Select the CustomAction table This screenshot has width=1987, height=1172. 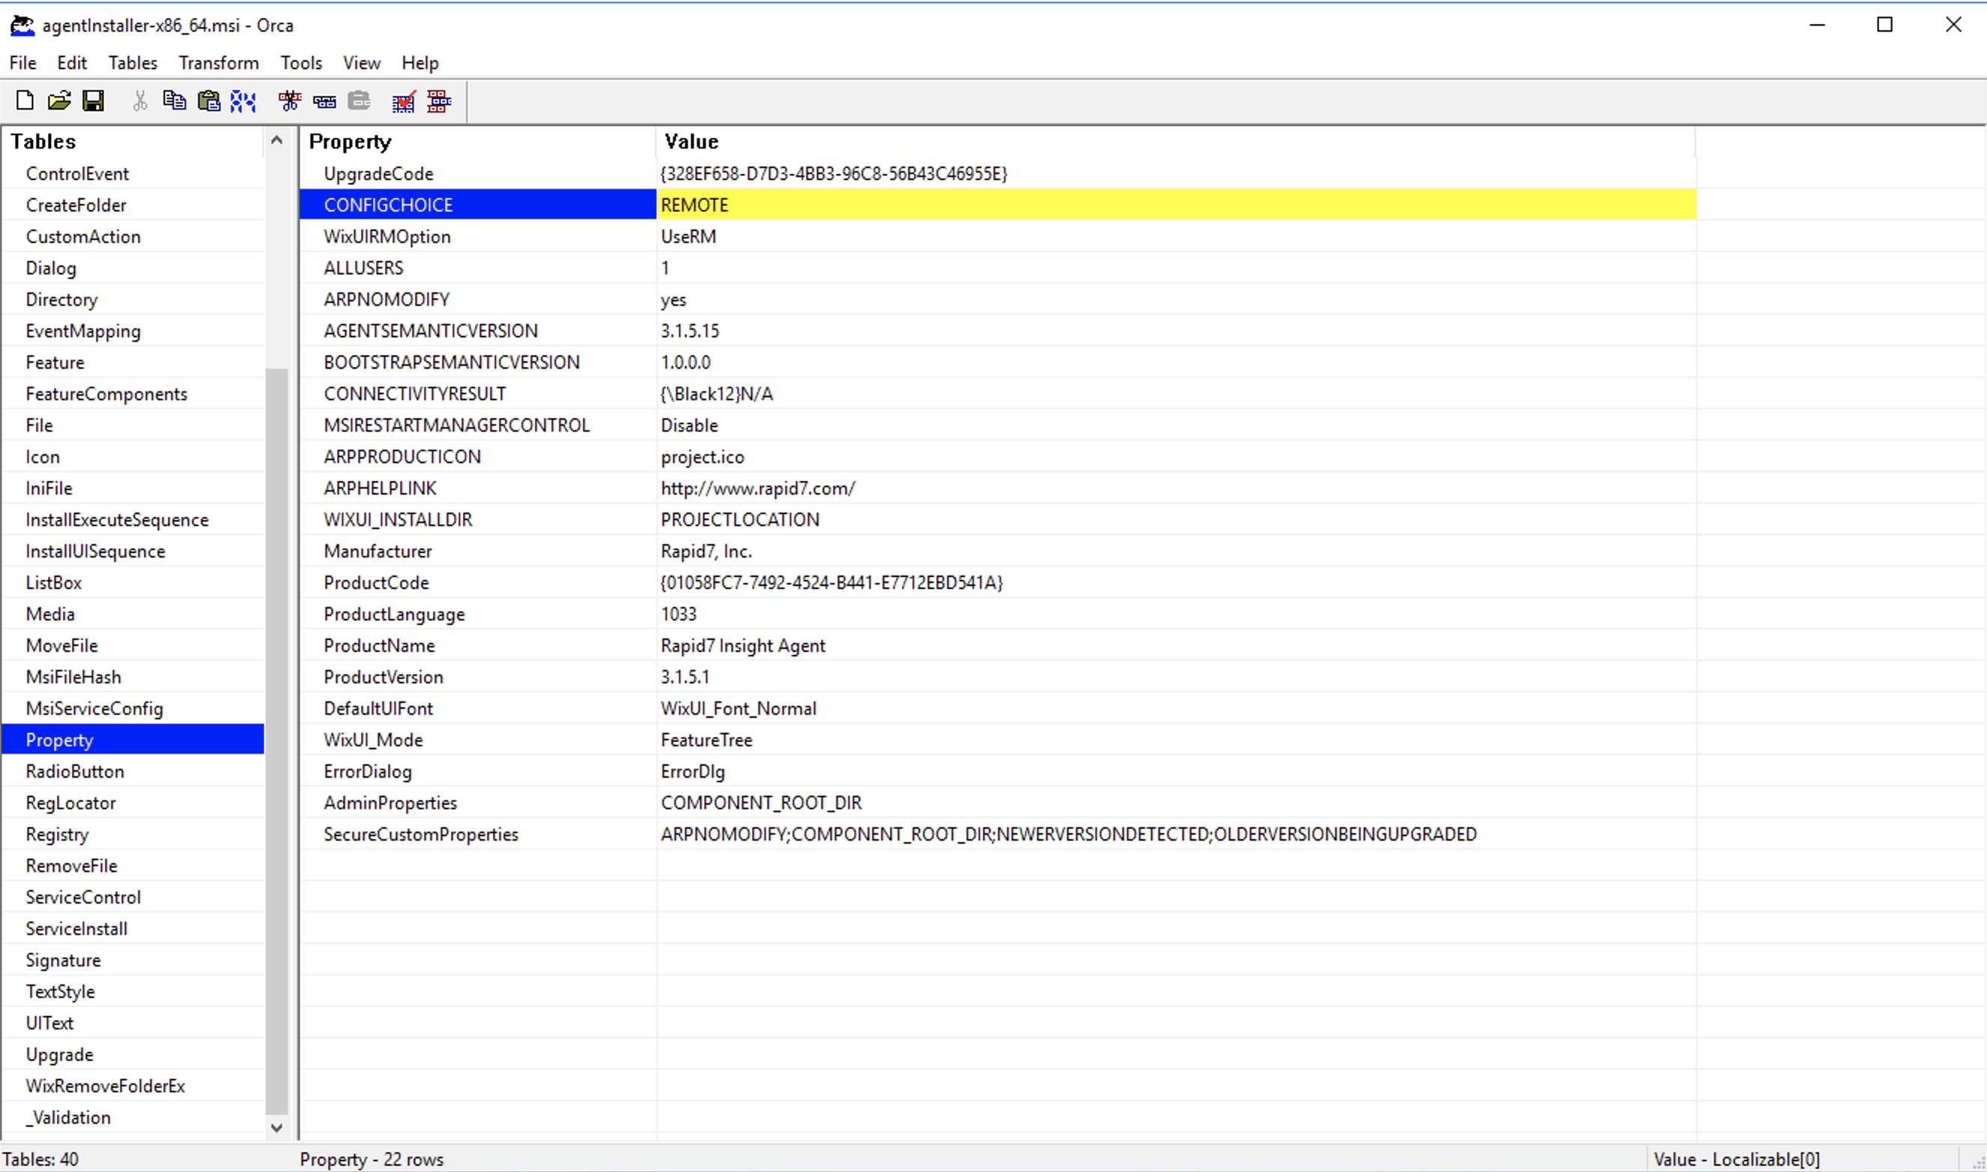click(x=83, y=236)
